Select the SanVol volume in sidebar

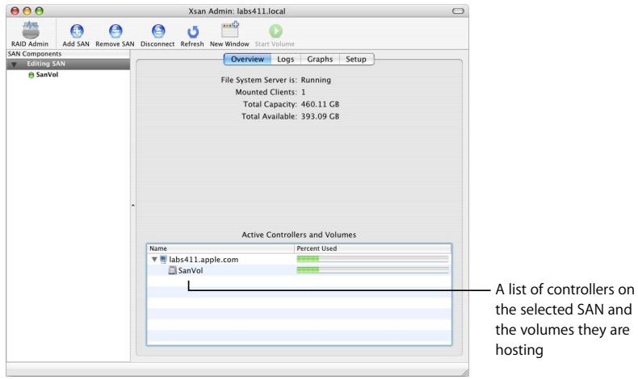47,75
